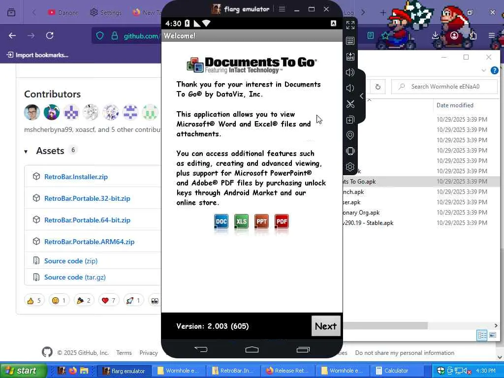Tap the Android home navigation button

point(252,349)
